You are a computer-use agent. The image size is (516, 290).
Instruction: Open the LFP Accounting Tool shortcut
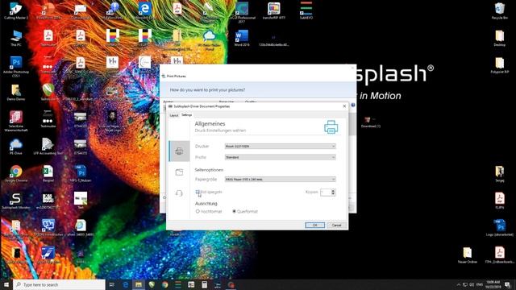tap(48, 147)
